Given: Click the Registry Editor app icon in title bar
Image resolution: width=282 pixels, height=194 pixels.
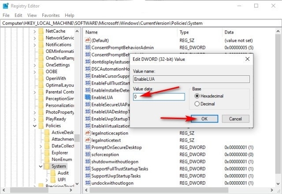Looking at the screenshot, I should click(6, 6).
